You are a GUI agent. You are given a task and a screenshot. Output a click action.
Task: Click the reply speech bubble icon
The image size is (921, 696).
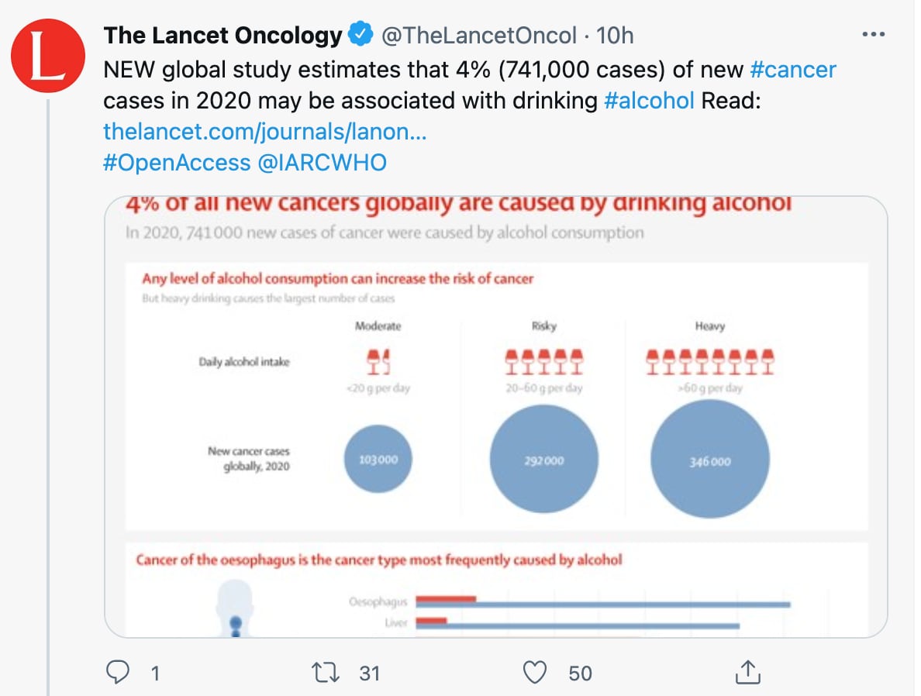117,672
